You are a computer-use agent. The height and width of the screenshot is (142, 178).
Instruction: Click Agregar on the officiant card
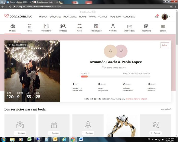pyautogui.click(x=88, y=133)
